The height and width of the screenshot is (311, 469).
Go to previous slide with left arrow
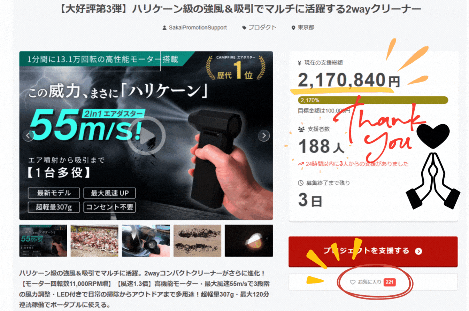[x=28, y=135]
